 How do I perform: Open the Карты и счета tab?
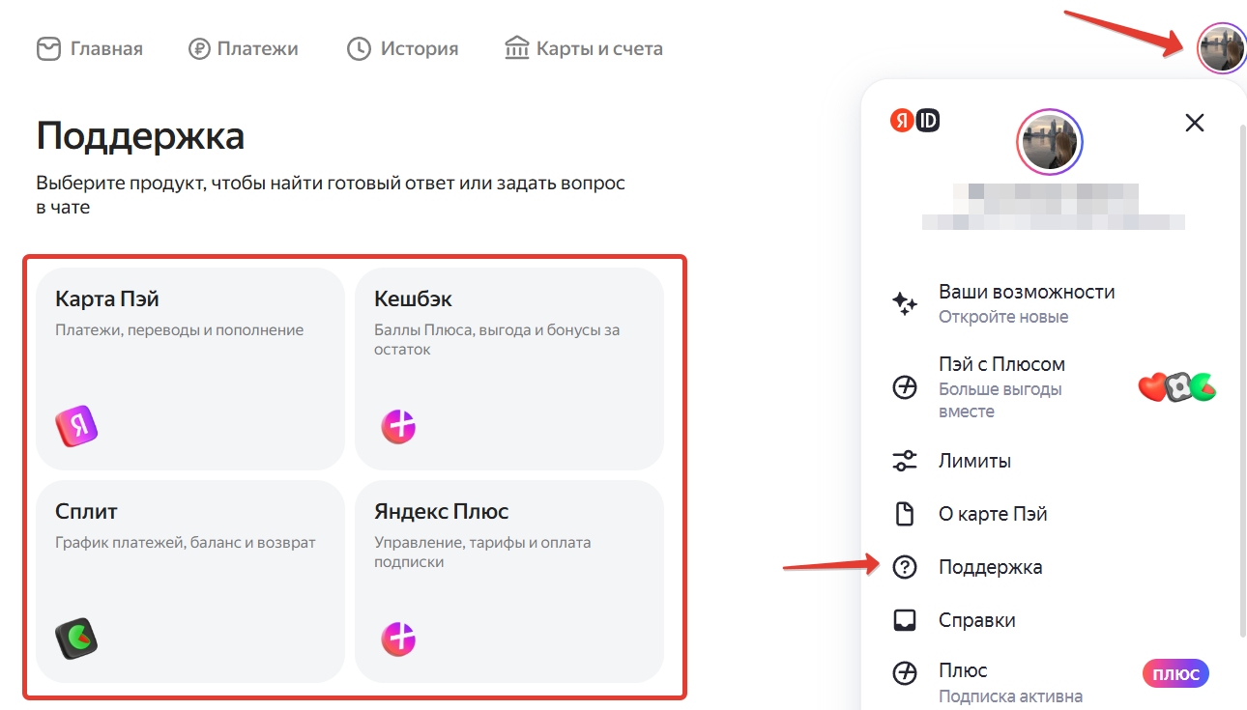pyautogui.click(x=584, y=48)
